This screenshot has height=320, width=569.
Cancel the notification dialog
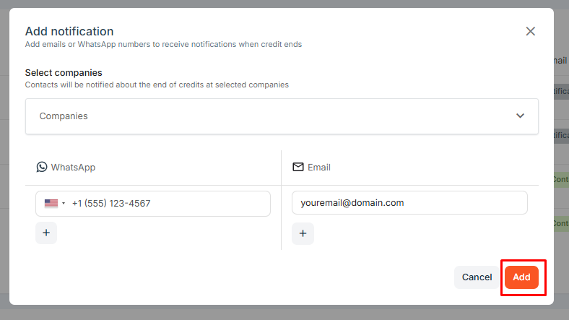click(x=477, y=277)
